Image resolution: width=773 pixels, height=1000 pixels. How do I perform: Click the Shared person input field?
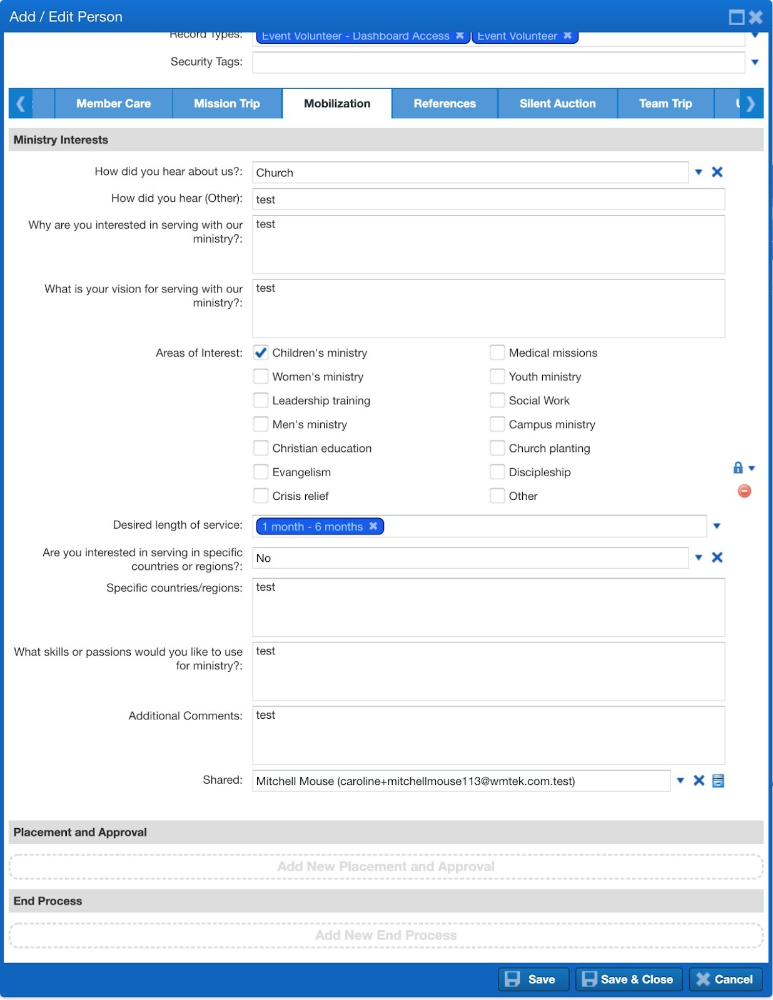[x=462, y=781]
